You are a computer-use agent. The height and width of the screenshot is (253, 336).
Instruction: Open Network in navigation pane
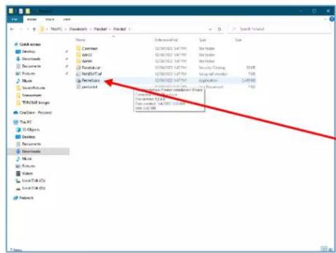(x=23, y=198)
